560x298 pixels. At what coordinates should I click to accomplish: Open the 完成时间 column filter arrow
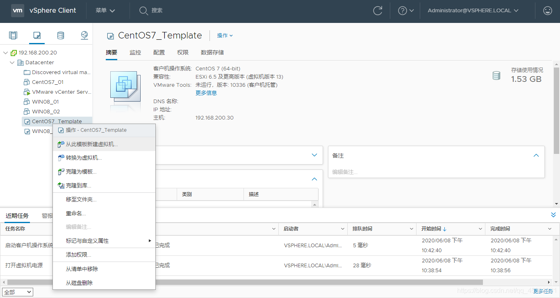(x=551, y=229)
